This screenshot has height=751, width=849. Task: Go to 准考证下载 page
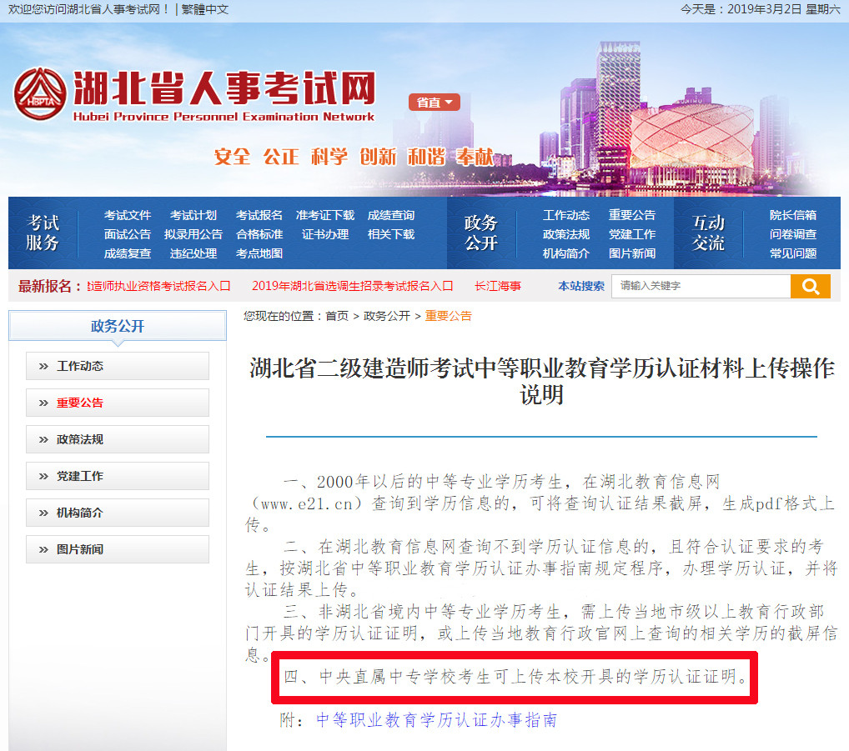click(x=325, y=215)
